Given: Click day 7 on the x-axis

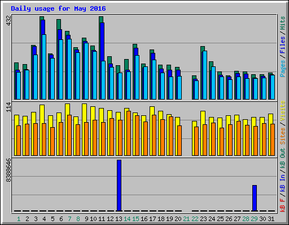Looking at the screenshot, I should tap(69, 219).
